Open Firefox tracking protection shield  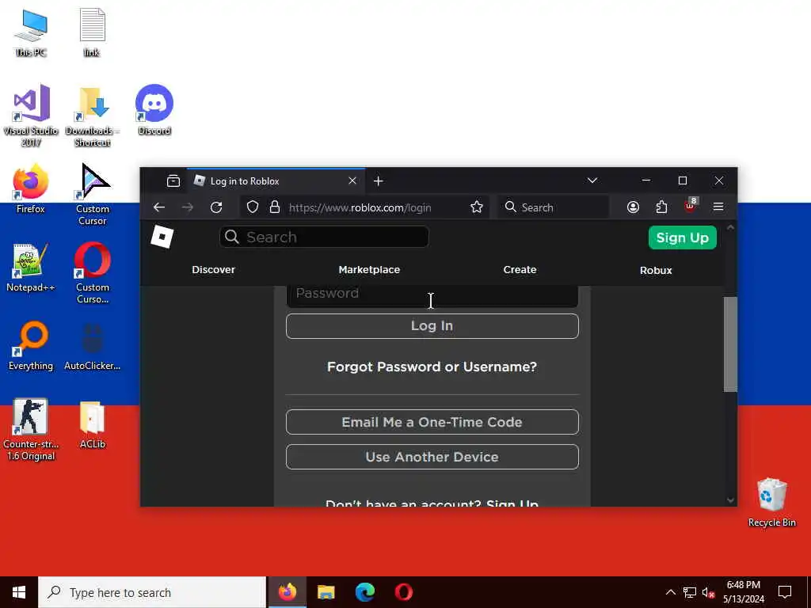click(x=253, y=207)
